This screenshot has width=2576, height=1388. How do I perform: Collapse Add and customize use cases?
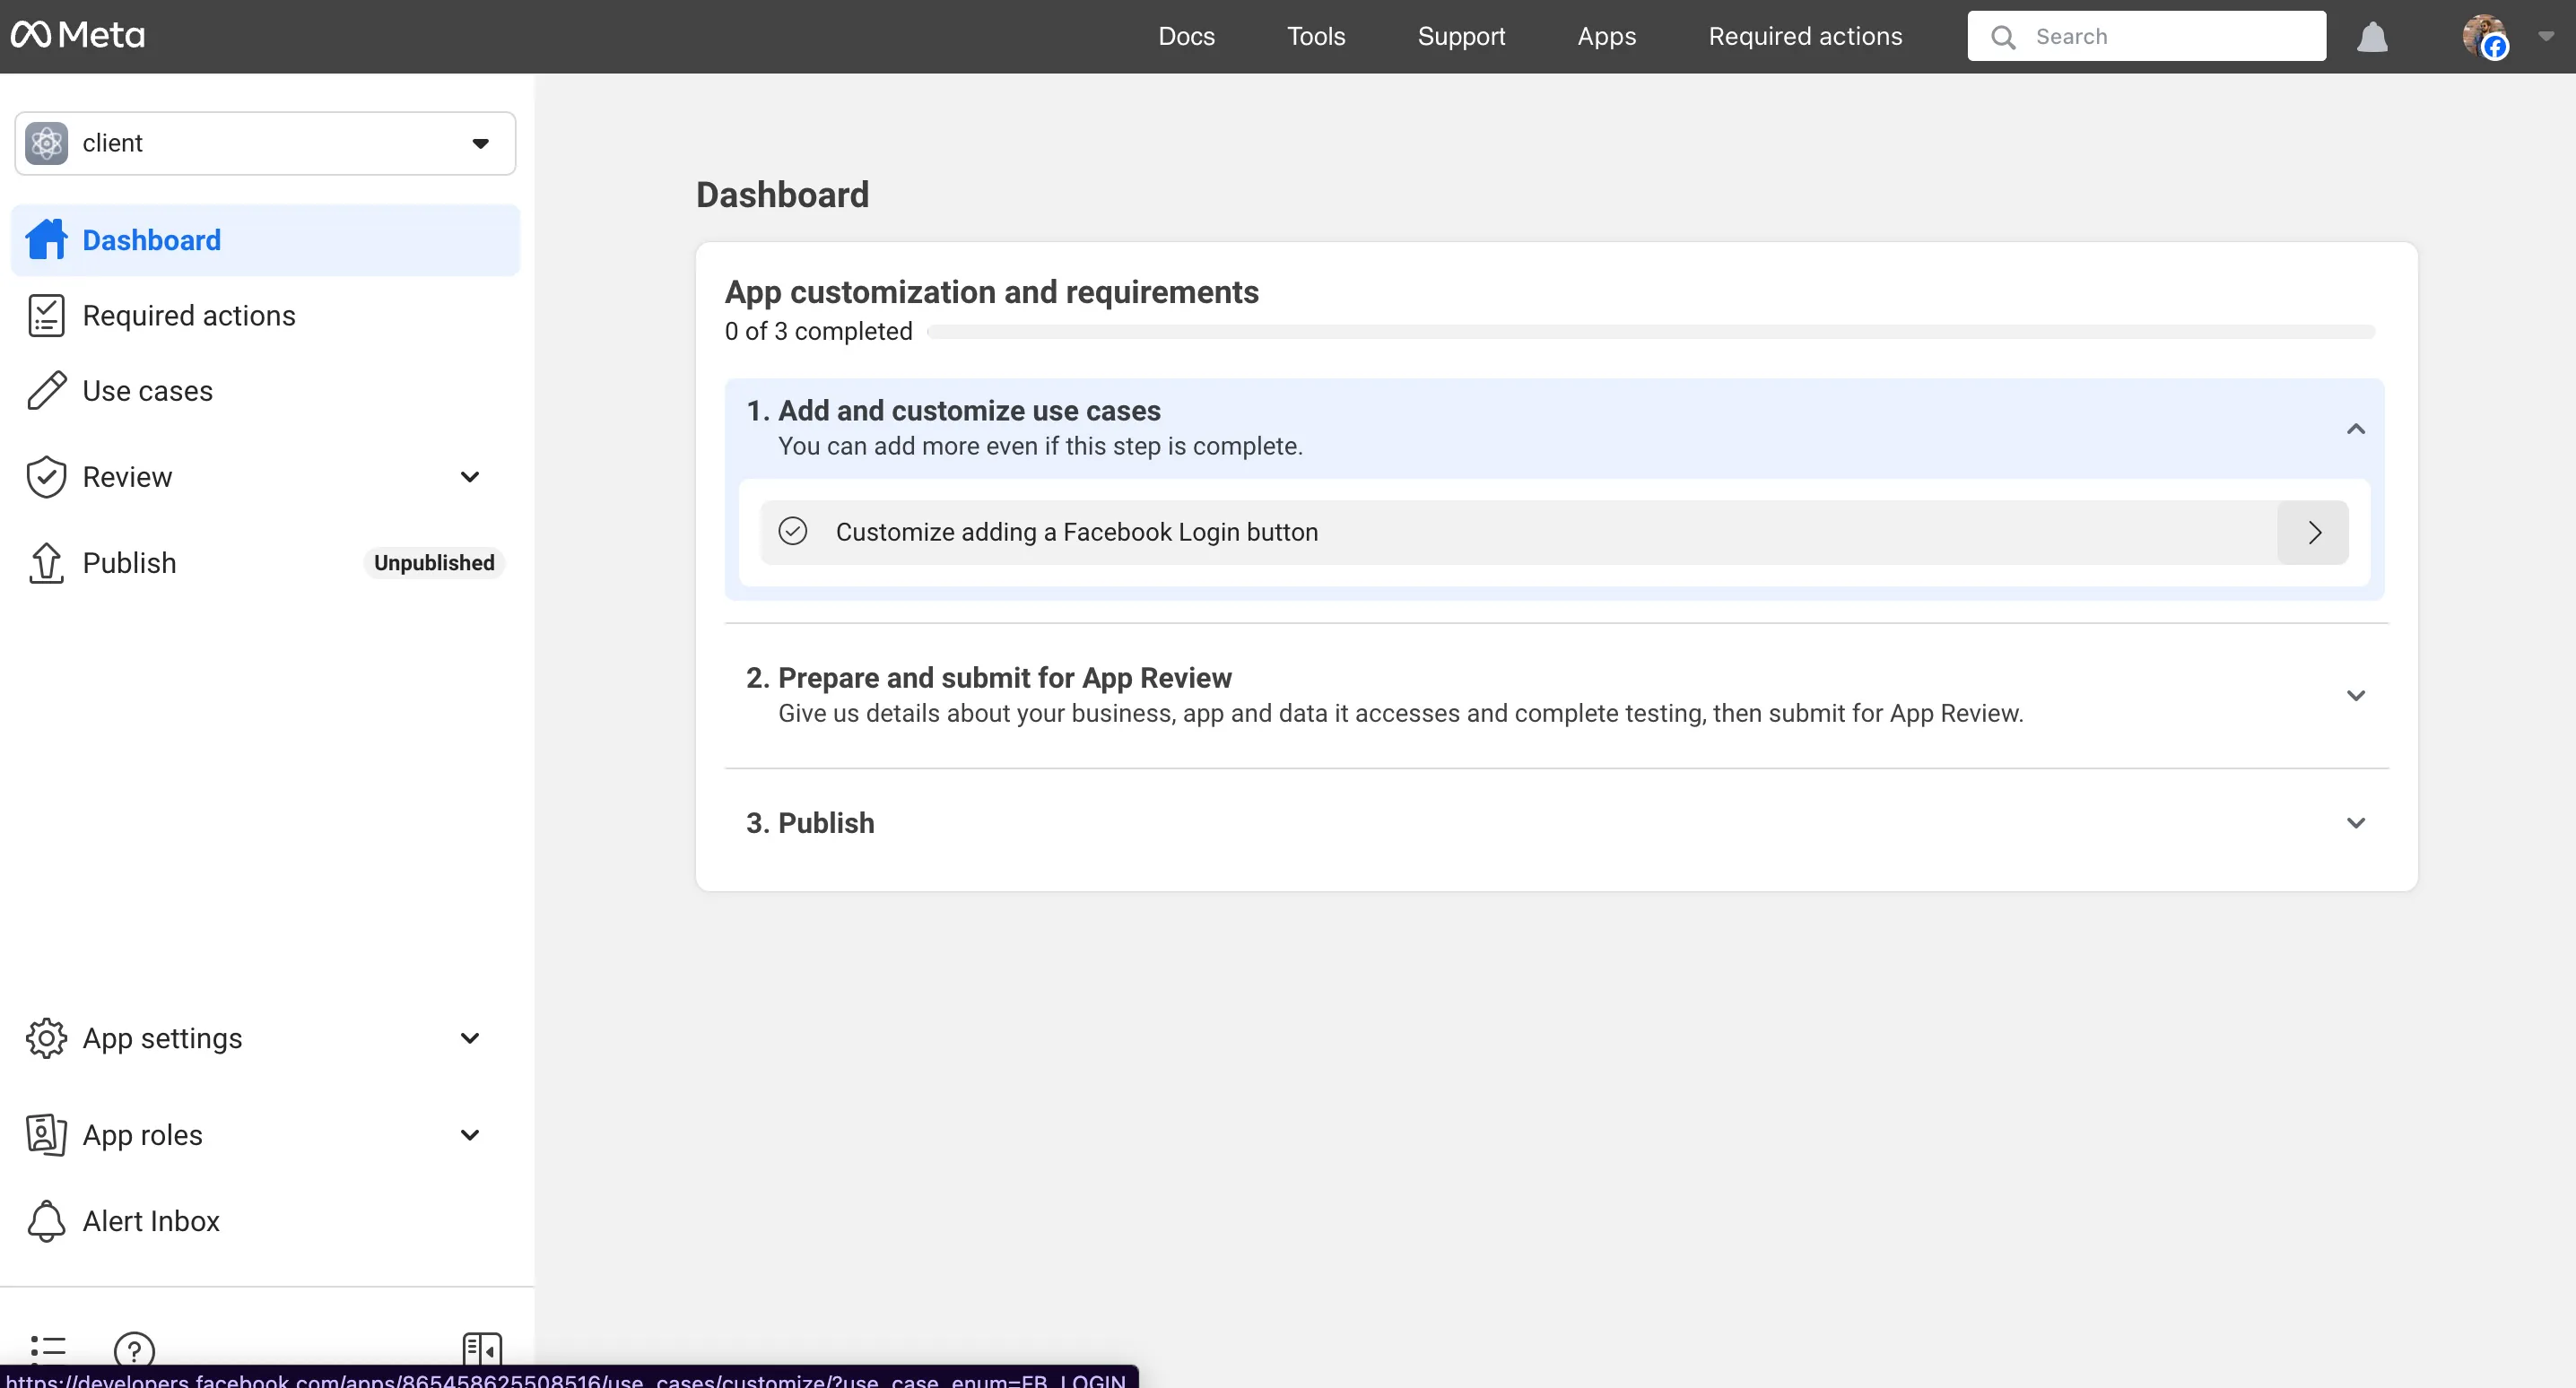[2356, 429]
